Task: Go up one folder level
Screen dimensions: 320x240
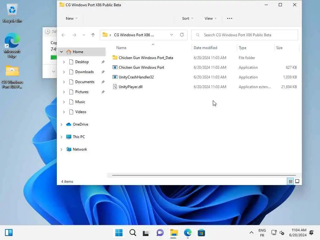Action: tap(93, 35)
